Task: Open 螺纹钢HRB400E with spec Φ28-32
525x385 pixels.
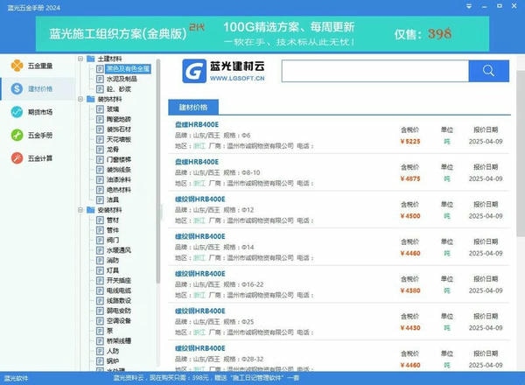Action: coord(200,348)
